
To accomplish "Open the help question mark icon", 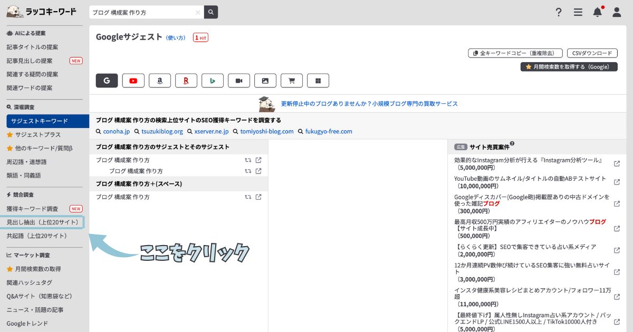I will 559,12.
